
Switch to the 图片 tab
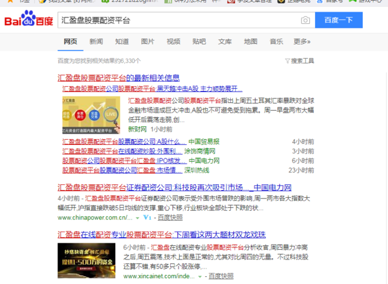tap(147, 41)
